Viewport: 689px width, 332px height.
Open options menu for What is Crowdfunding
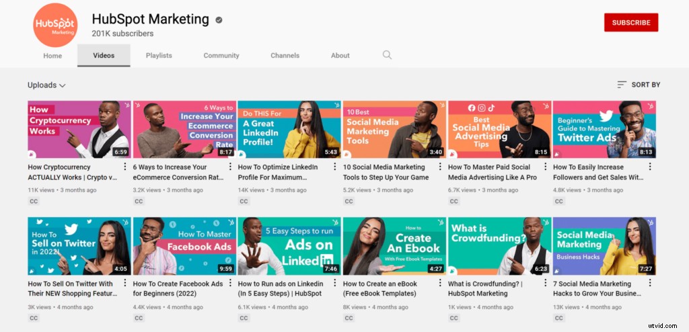[545, 283]
